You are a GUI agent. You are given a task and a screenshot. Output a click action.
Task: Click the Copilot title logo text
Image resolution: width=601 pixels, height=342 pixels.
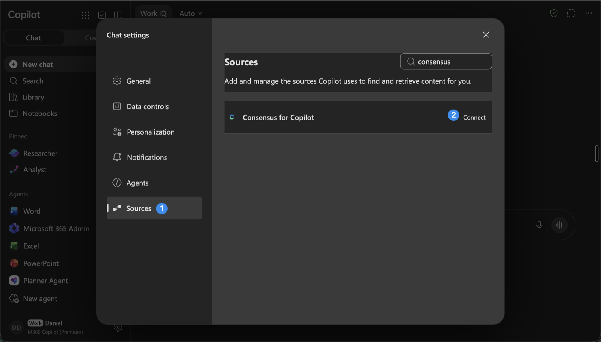pos(24,15)
